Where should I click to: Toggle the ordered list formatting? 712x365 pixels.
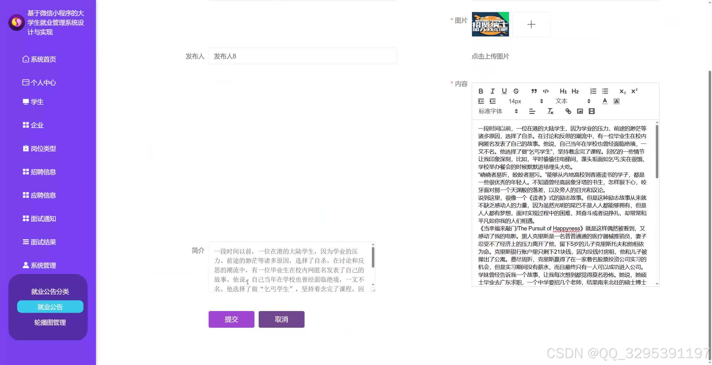593,91
